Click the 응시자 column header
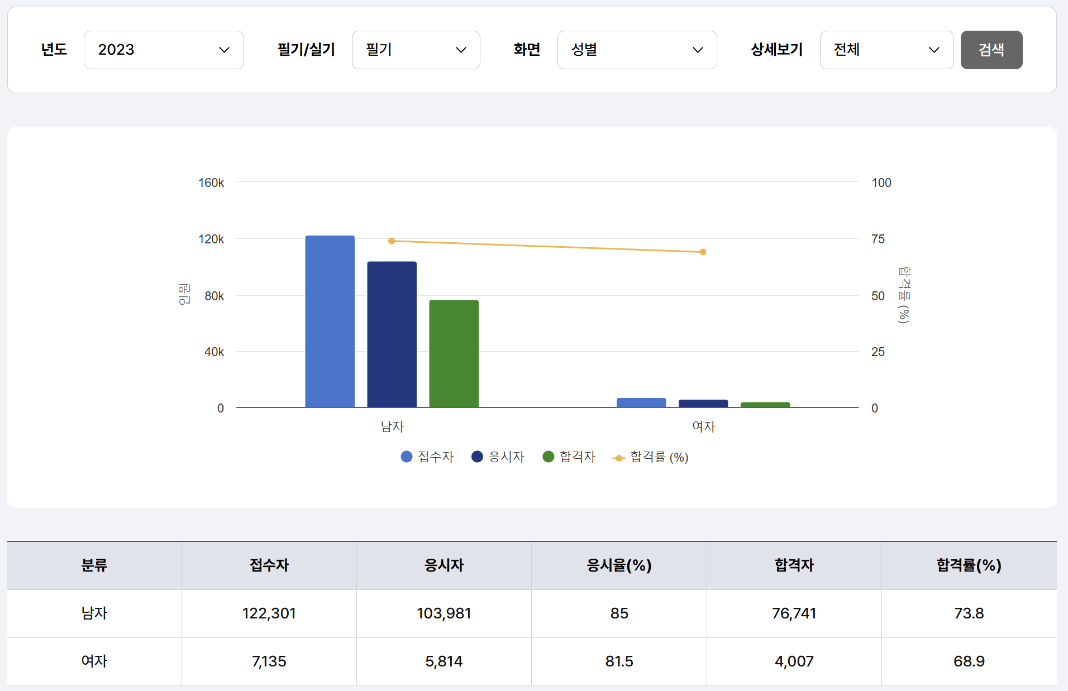This screenshot has height=691, width=1068. 444,565
